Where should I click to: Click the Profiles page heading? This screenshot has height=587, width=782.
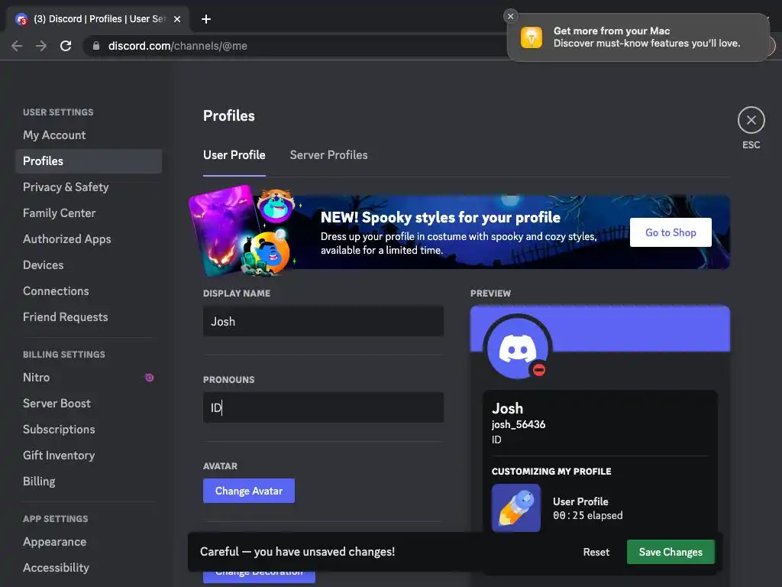[x=229, y=116]
